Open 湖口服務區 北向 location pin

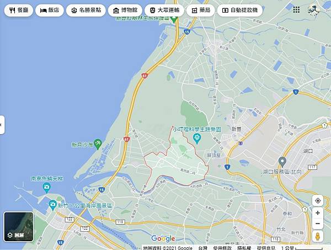(x=282, y=162)
